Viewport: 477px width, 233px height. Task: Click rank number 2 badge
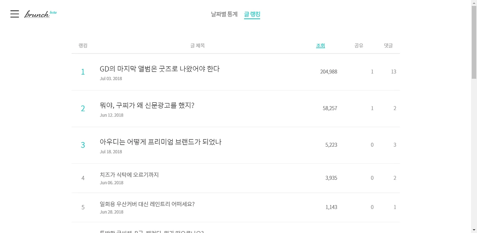coord(83,108)
